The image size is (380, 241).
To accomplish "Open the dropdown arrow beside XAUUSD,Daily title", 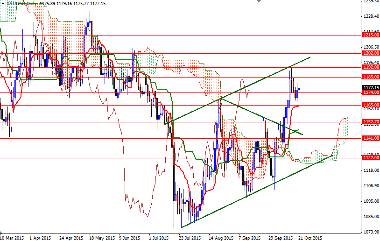I will [x=3, y=3].
